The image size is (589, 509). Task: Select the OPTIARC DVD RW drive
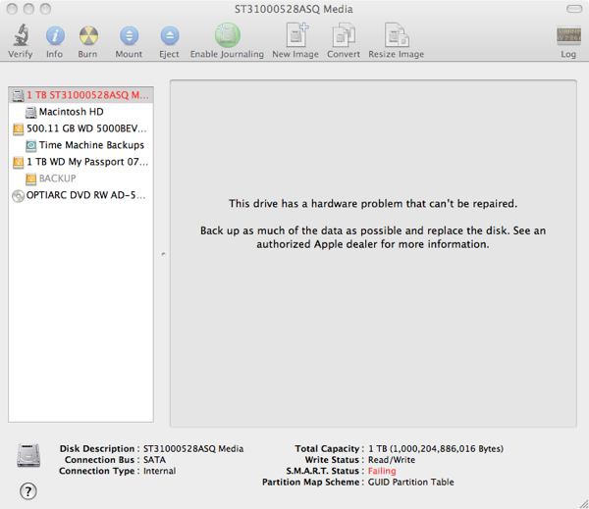[x=80, y=195]
